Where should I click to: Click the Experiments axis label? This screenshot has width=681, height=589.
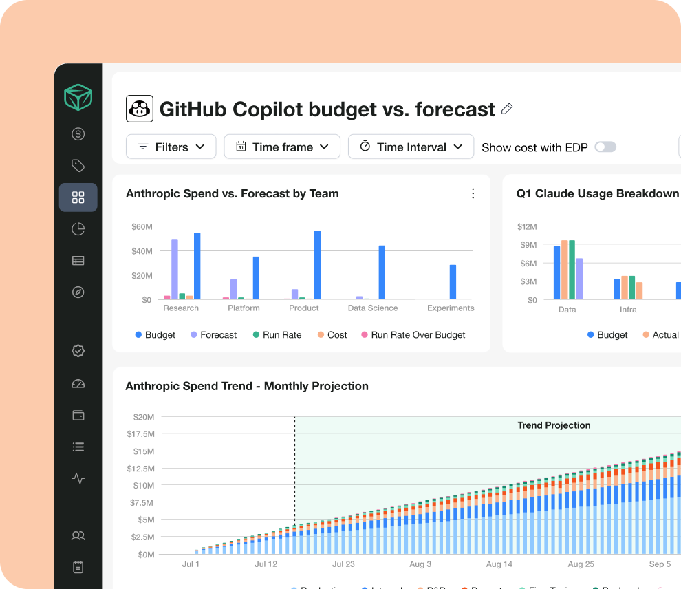point(451,308)
